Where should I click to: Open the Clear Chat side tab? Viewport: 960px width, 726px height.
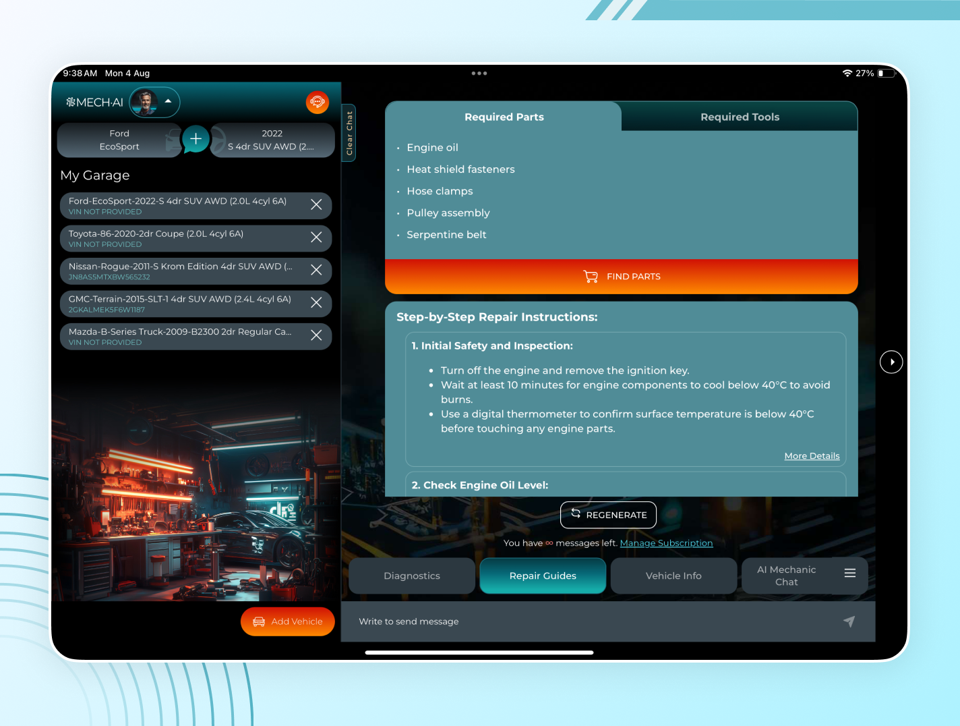point(349,133)
